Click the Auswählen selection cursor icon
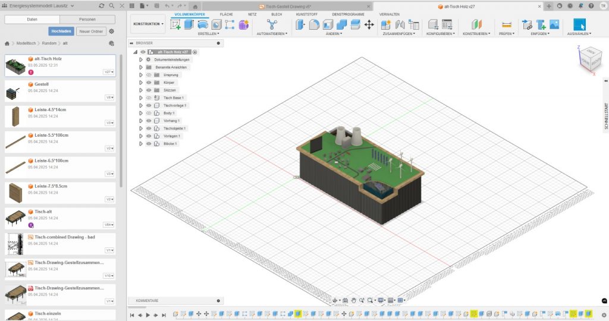The height and width of the screenshot is (321, 609). tap(579, 24)
